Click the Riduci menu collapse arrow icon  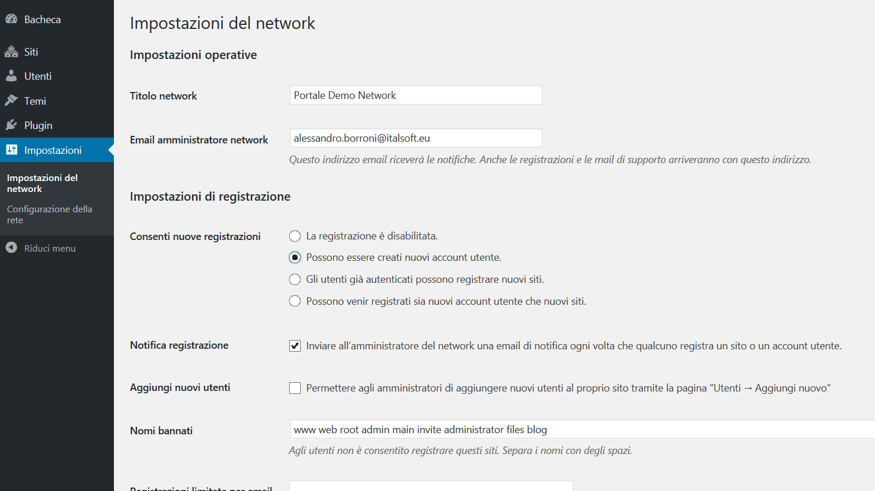(x=12, y=248)
